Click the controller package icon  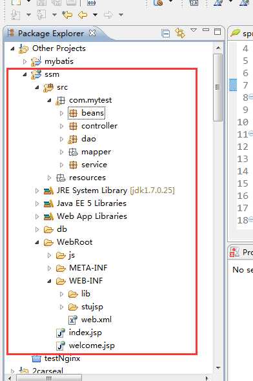(73, 126)
